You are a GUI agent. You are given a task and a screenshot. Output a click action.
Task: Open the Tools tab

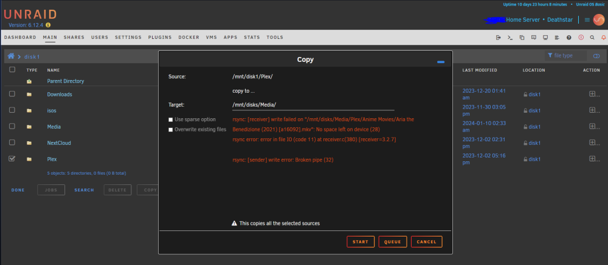click(x=275, y=38)
